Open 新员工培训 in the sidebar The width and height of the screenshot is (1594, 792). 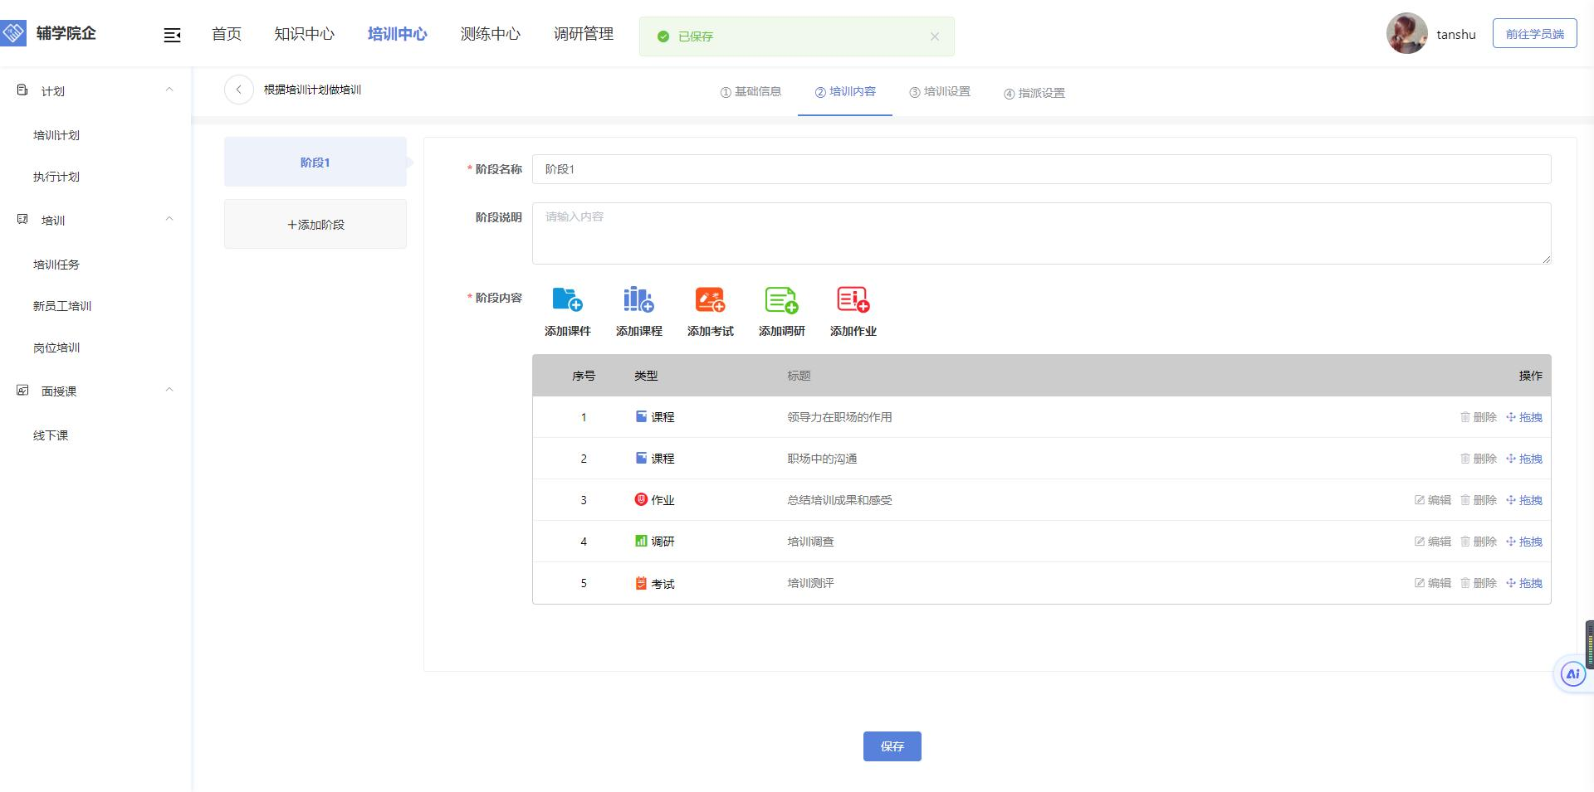pyautogui.click(x=62, y=306)
